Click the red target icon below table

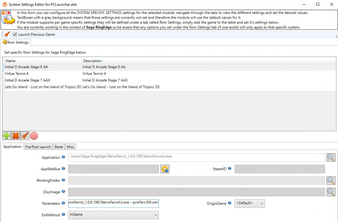point(34,136)
